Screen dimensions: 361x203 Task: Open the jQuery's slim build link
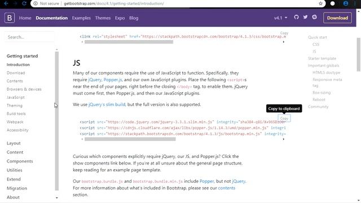click(107, 104)
